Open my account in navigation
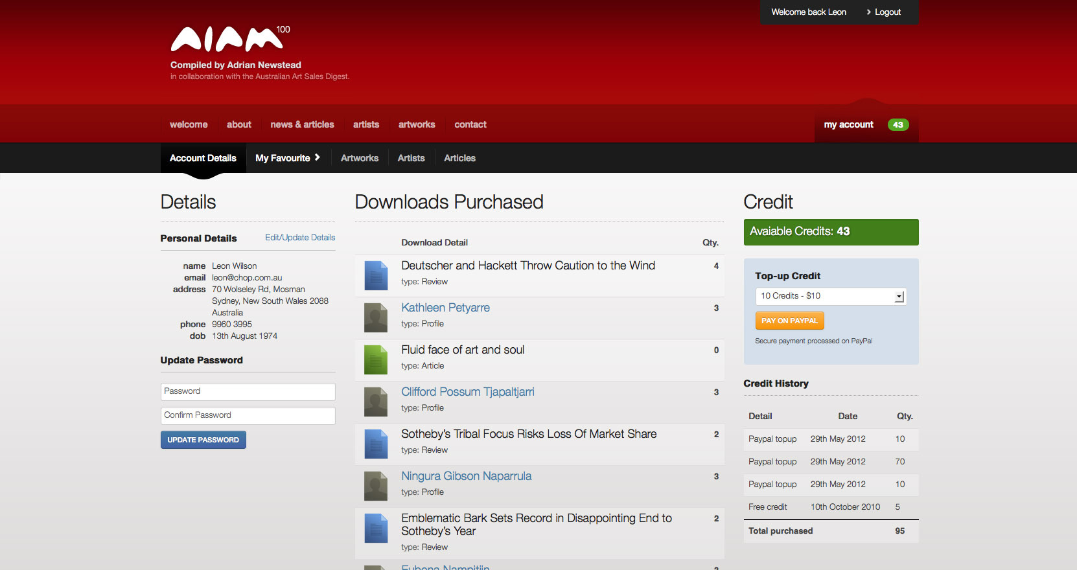Viewport: 1077px width, 570px height. click(849, 124)
